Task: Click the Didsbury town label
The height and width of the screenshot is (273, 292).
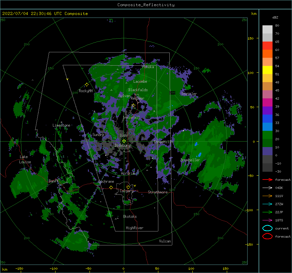Action: click(123, 145)
